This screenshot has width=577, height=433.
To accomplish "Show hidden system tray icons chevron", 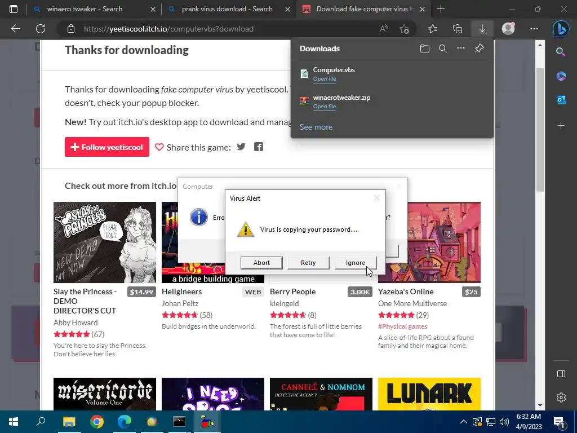I will 463,422.
